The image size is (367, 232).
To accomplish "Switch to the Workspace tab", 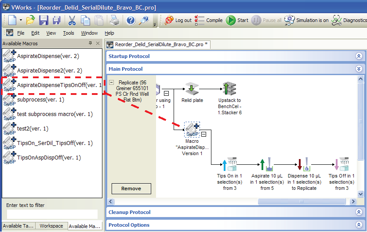I will pos(51,226).
